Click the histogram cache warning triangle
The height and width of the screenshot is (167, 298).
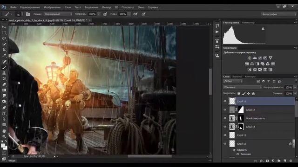[x=263, y=29]
